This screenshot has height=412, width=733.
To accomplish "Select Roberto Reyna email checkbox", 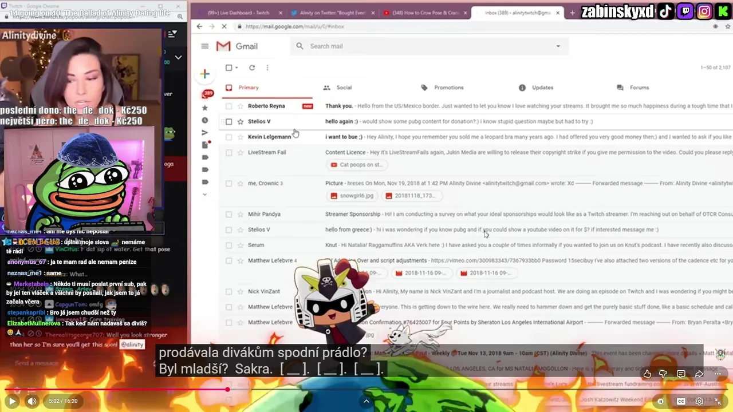I will pyautogui.click(x=228, y=106).
